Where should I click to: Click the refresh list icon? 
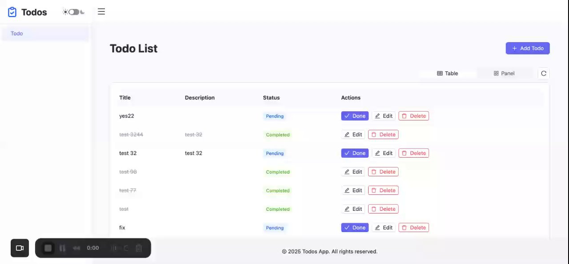[544, 74]
